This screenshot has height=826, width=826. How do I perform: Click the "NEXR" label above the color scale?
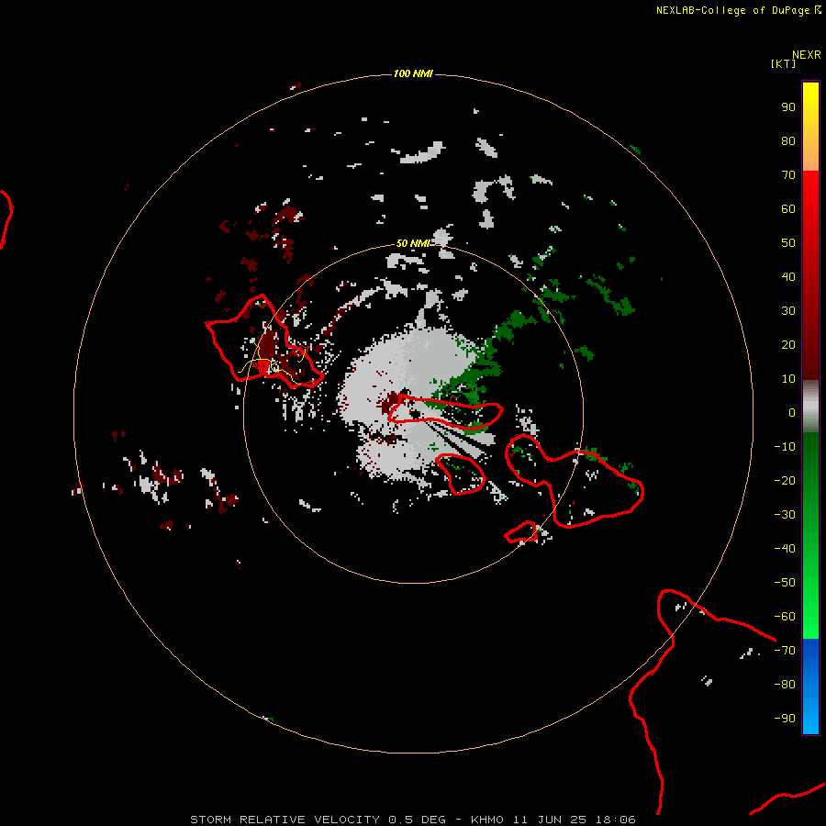click(807, 55)
